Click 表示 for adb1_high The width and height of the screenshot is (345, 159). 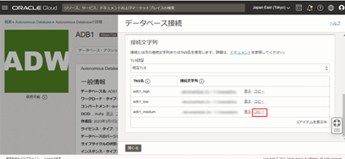(248, 91)
